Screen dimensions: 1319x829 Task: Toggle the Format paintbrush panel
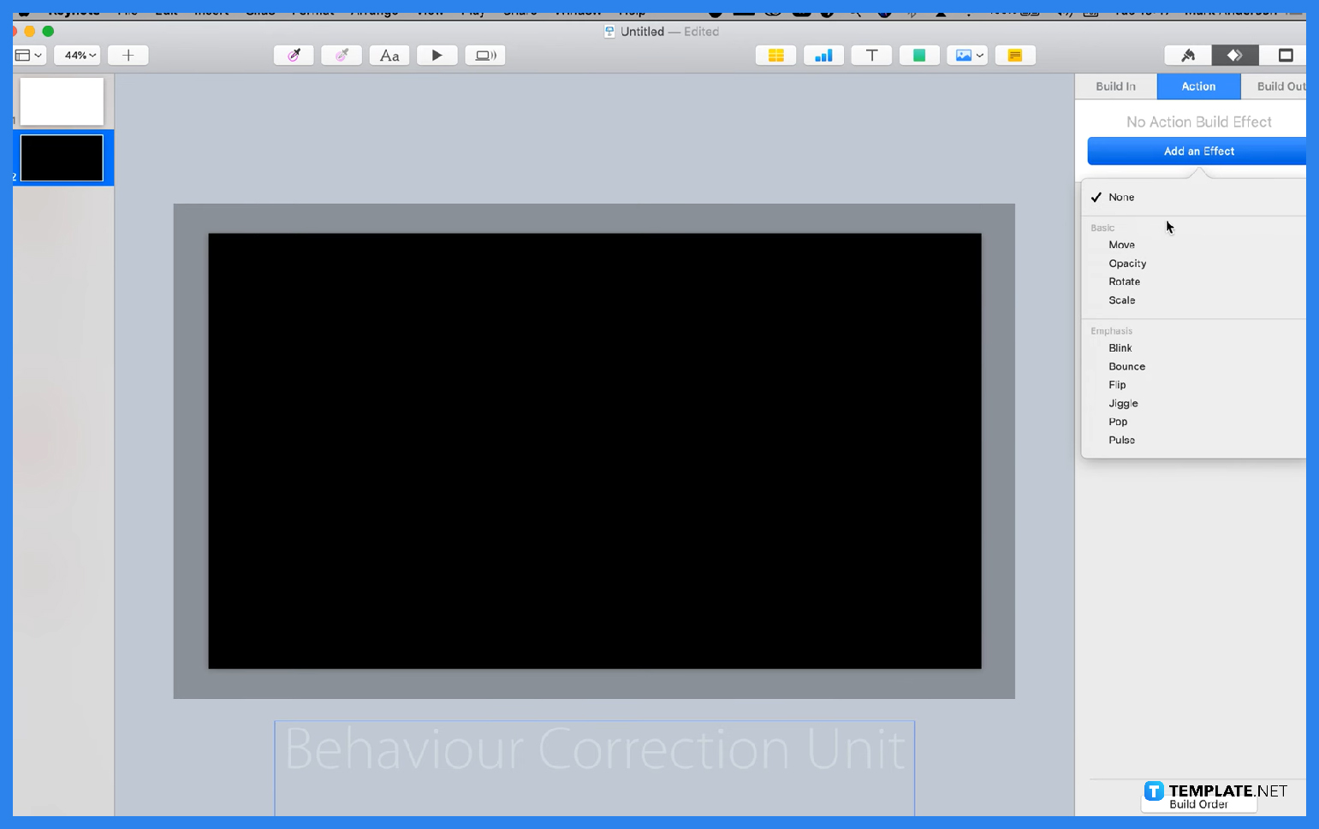[x=1190, y=55]
